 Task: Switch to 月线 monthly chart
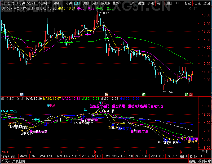[95, 3]
